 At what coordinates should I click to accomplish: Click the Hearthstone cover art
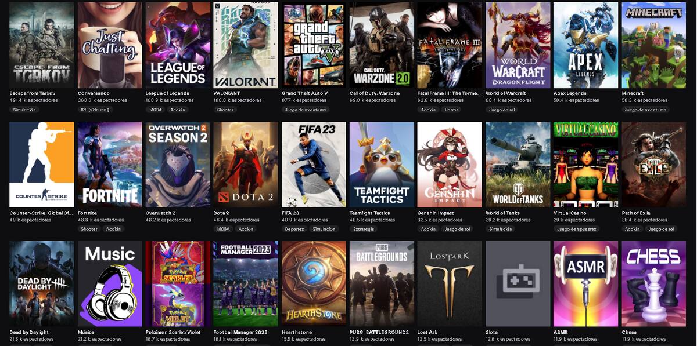tap(314, 285)
